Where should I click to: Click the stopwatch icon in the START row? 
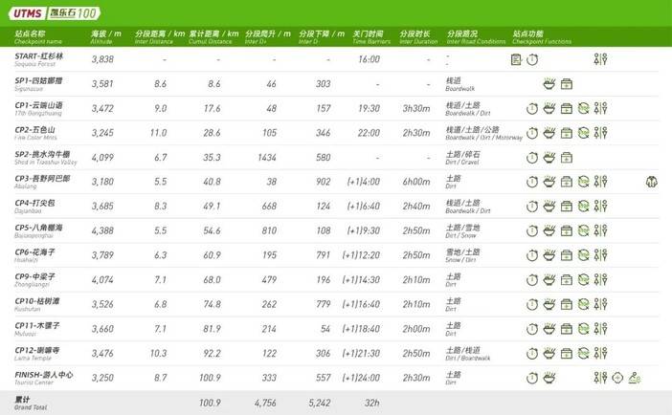coord(532,59)
